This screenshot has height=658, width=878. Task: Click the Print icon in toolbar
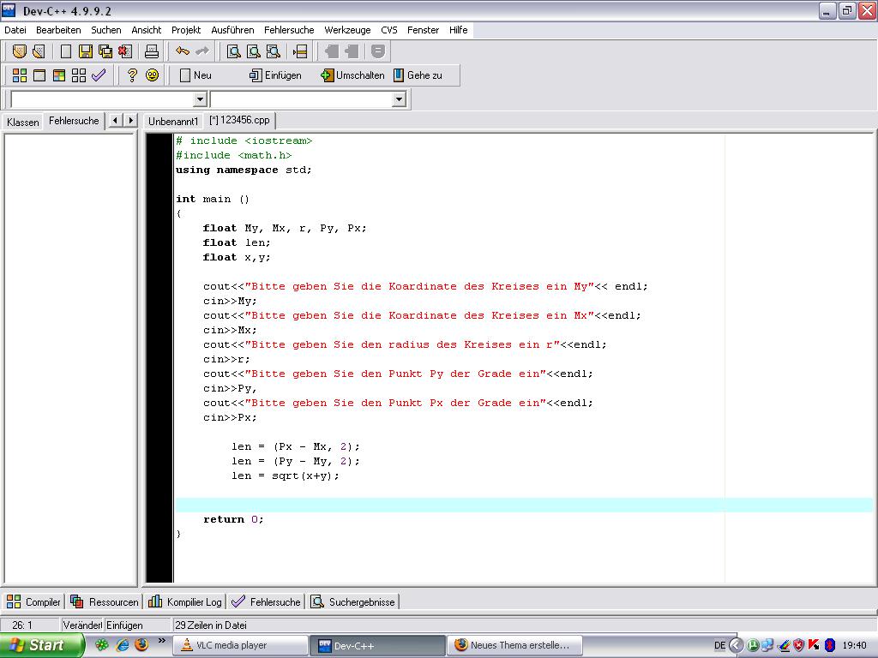[x=152, y=52]
